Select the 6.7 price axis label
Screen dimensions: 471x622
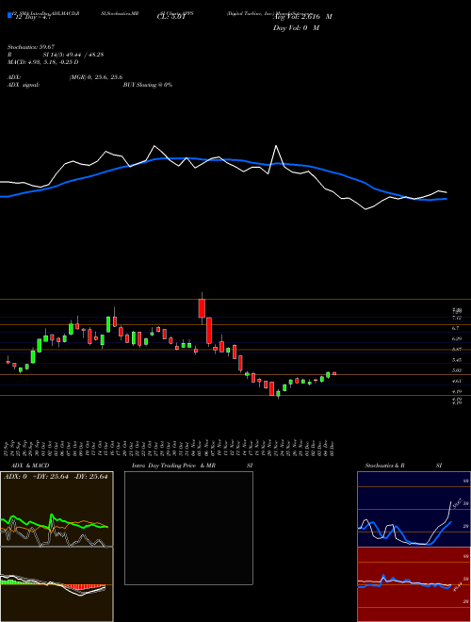tap(455, 328)
